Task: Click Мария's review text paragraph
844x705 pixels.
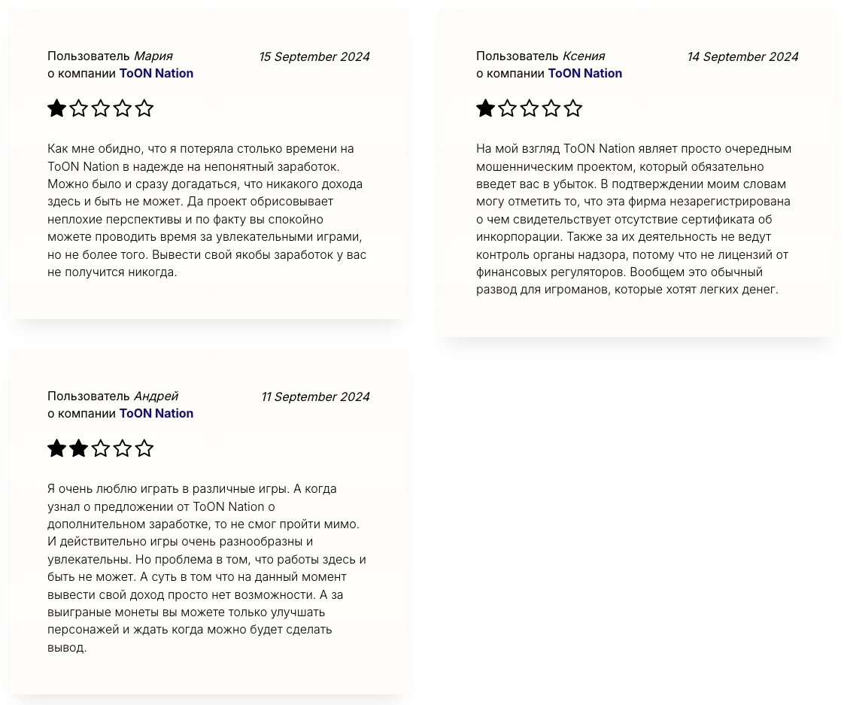Action: pyautogui.click(x=207, y=210)
